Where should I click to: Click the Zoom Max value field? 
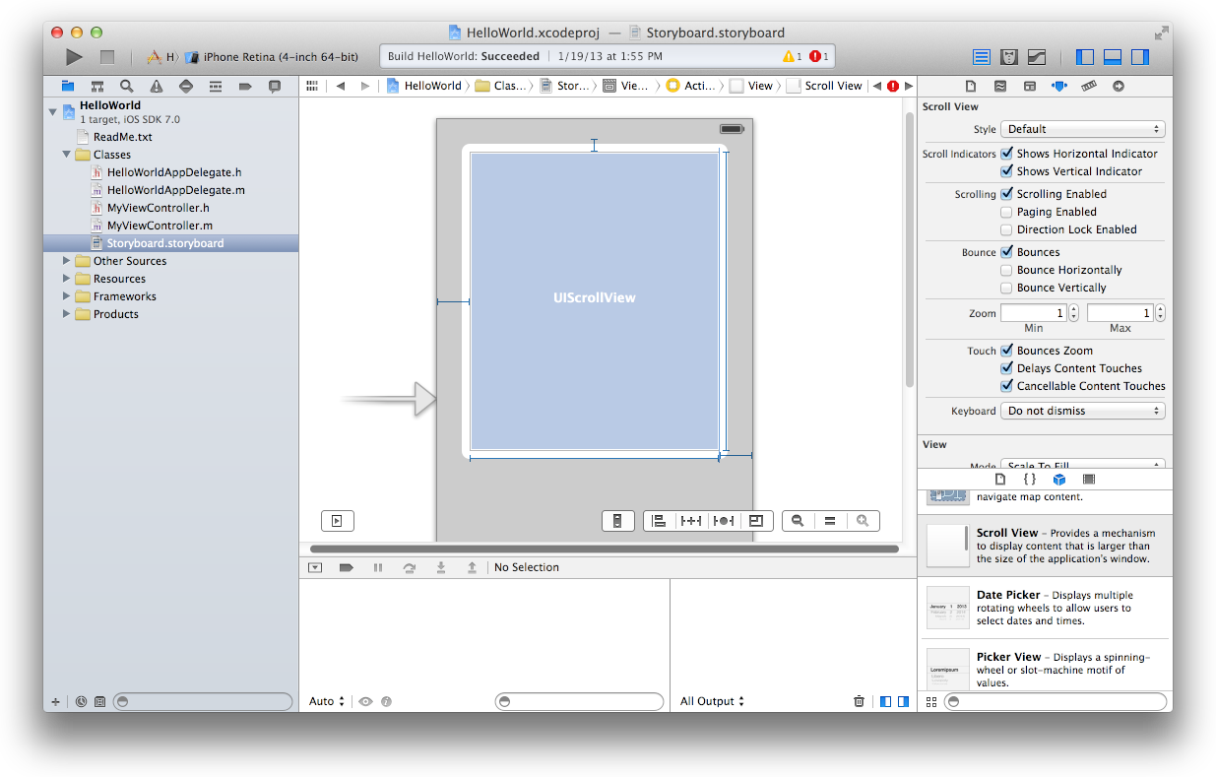[x=1120, y=313]
